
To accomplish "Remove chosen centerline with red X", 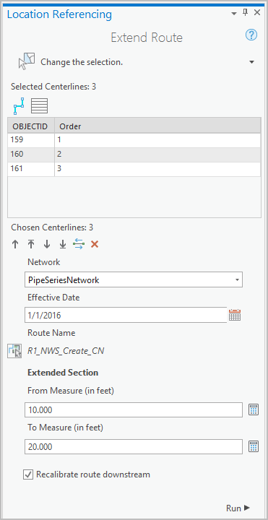I will point(95,245).
